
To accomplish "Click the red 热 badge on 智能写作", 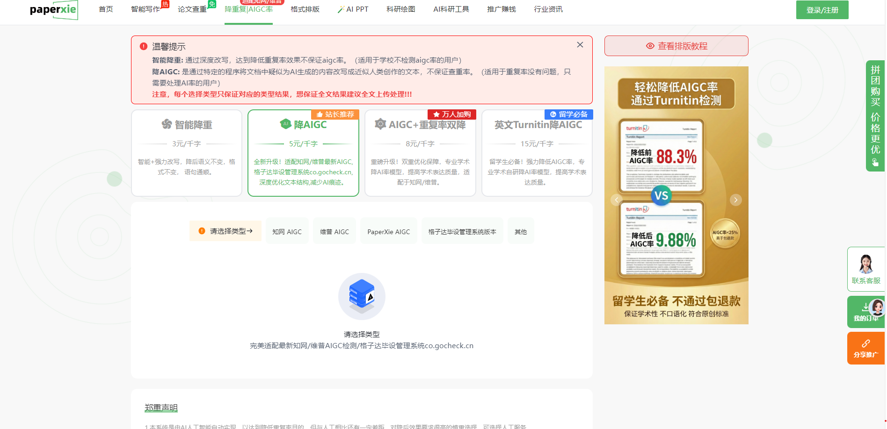I will [x=165, y=4].
